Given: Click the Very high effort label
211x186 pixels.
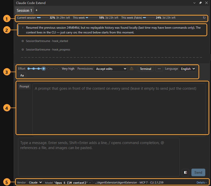Looking at the screenshot, I should 68,69.
